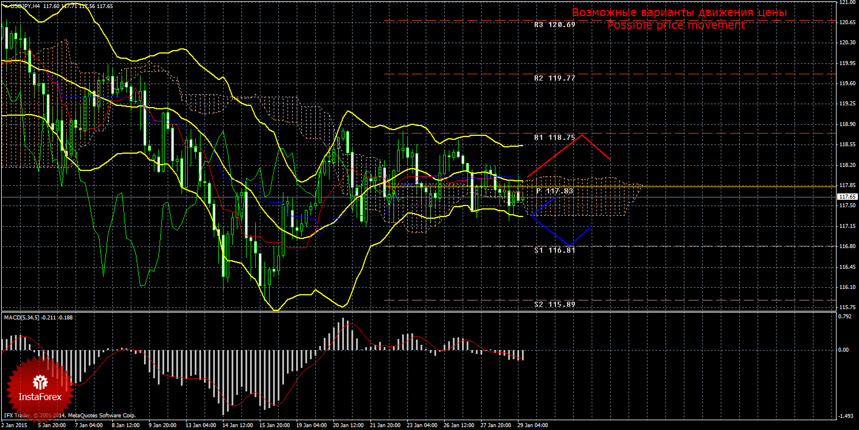Click the blue projected downward path bottom
The image size is (859, 430).
tap(569, 246)
